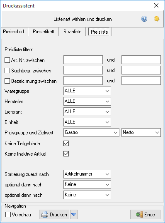Open the Lieferant dropdown
The width and height of the screenshot is (165, 223).
[87, 111]
